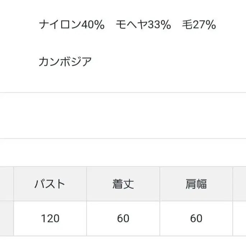Screen dimensions: 246x246
Task: Click the 33% mohair percentage
Action: click(158, 25)
